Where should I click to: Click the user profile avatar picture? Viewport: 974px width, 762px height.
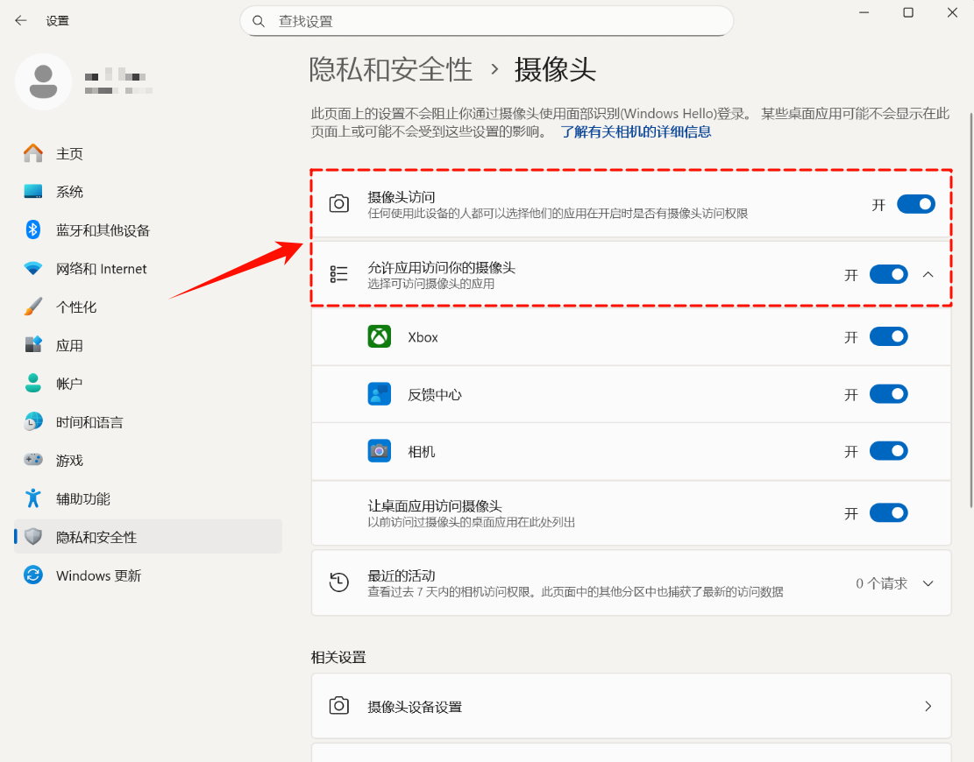click(x=43, y=81)
